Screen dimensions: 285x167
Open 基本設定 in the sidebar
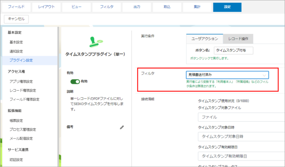pos(16,42)
